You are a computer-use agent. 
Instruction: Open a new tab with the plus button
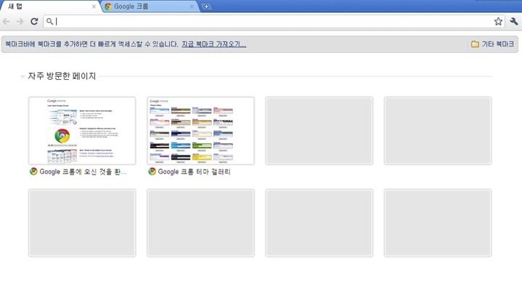point(206,7)
